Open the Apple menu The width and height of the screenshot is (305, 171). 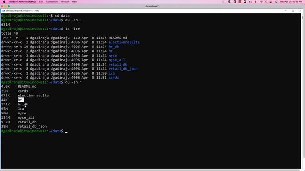click(4, 2)
